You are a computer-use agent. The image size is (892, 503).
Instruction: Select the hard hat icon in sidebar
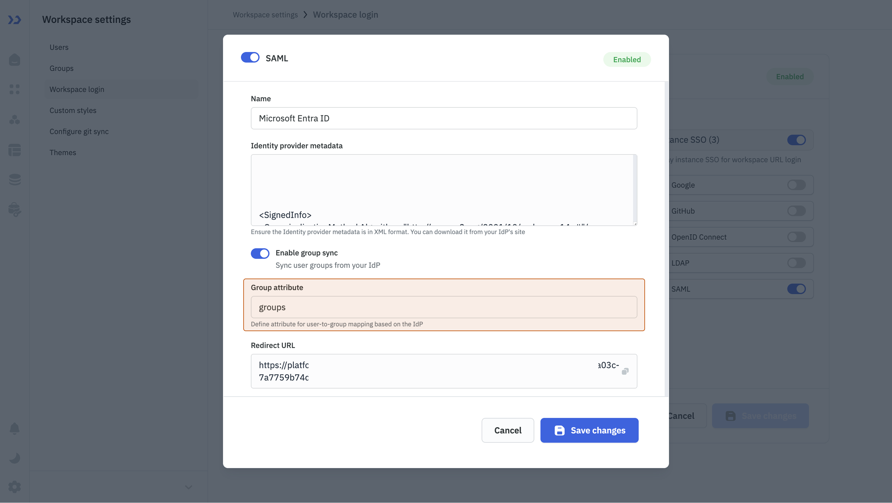tap(14, 60)
